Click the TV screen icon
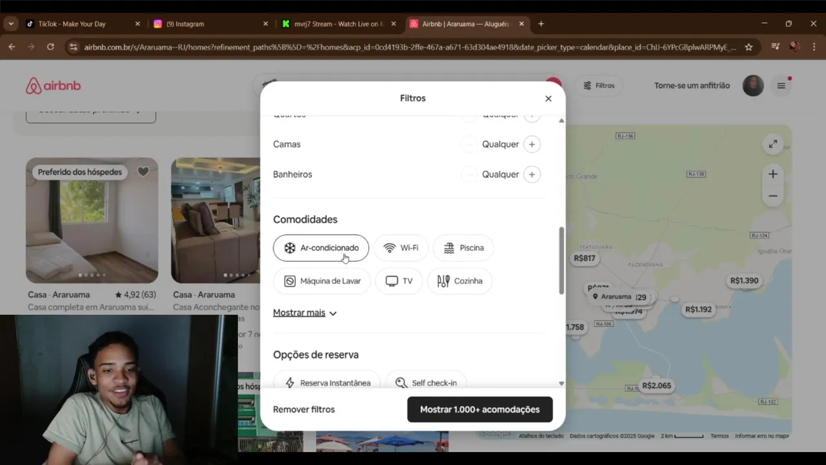The image size is (826, 465). click(x=392, y=281)
